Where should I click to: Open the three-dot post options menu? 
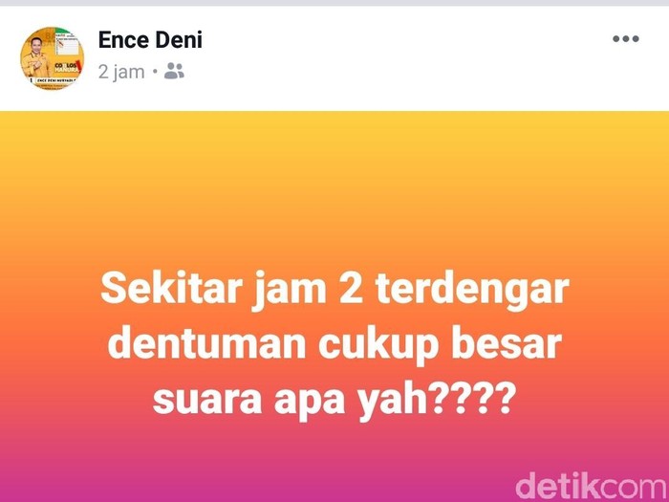tap(625, 39)
